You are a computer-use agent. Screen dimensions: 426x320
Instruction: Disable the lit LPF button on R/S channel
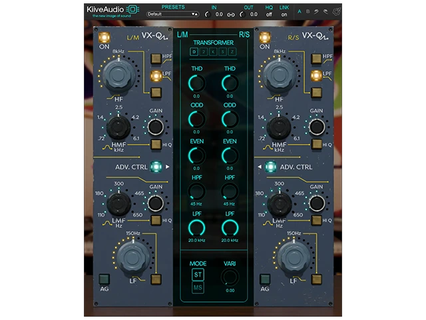[317, 76]
